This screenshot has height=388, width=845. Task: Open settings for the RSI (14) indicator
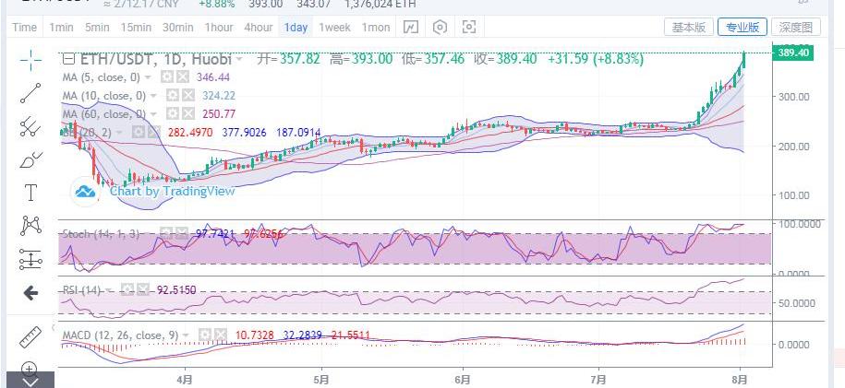pyautogui.click(x=127, y=290)
